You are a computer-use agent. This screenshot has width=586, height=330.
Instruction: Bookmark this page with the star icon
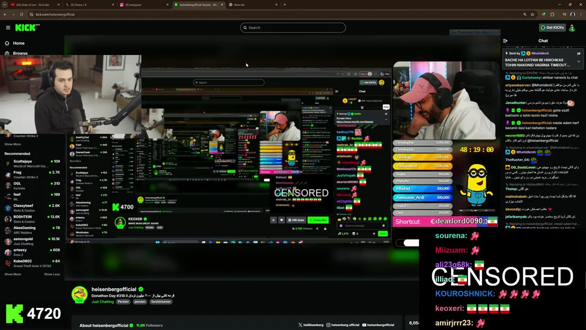pos(532,14)
